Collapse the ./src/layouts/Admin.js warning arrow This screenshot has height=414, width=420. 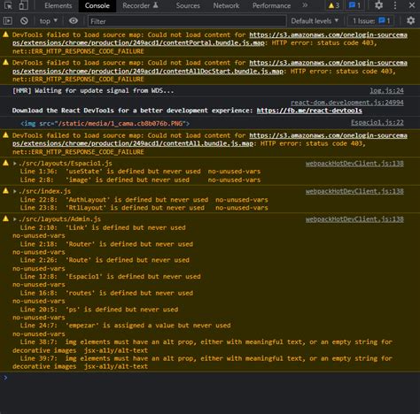[x=15, y=219]
